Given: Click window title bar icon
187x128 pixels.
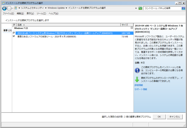Looking at the screenshot, I should 3,3.
